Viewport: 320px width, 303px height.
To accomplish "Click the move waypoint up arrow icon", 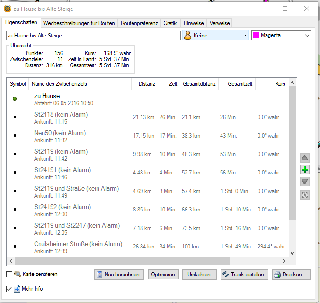I will (x=305, y=158).
